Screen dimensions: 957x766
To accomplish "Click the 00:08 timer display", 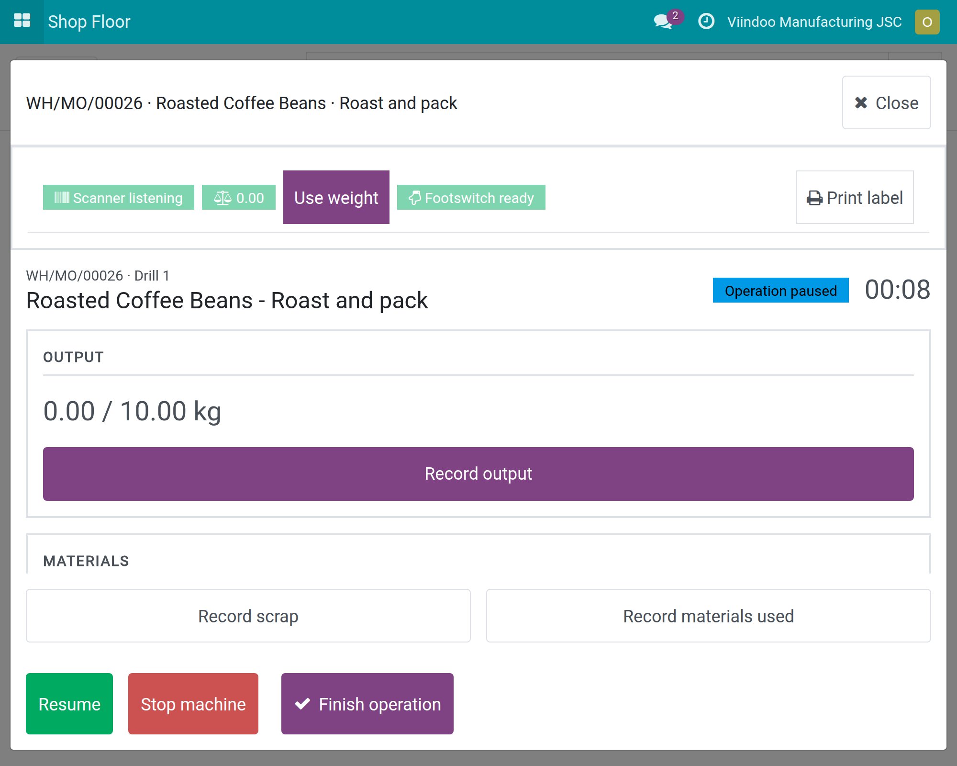I will [897, 290].
